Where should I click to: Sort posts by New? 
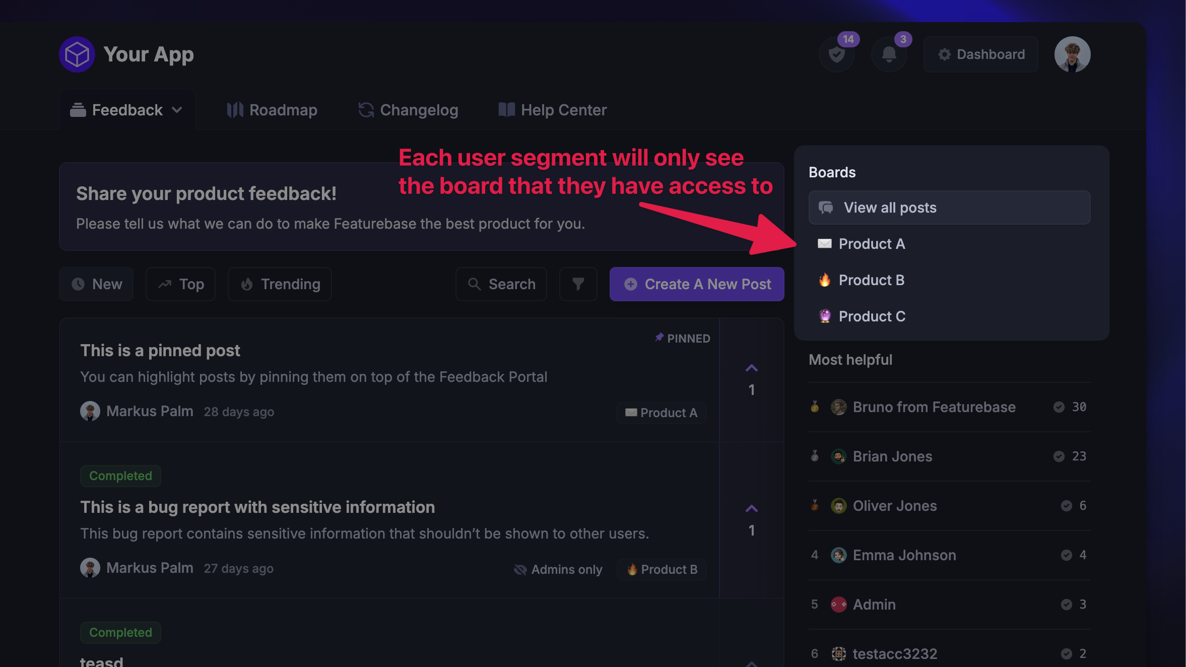click(96, 284)
